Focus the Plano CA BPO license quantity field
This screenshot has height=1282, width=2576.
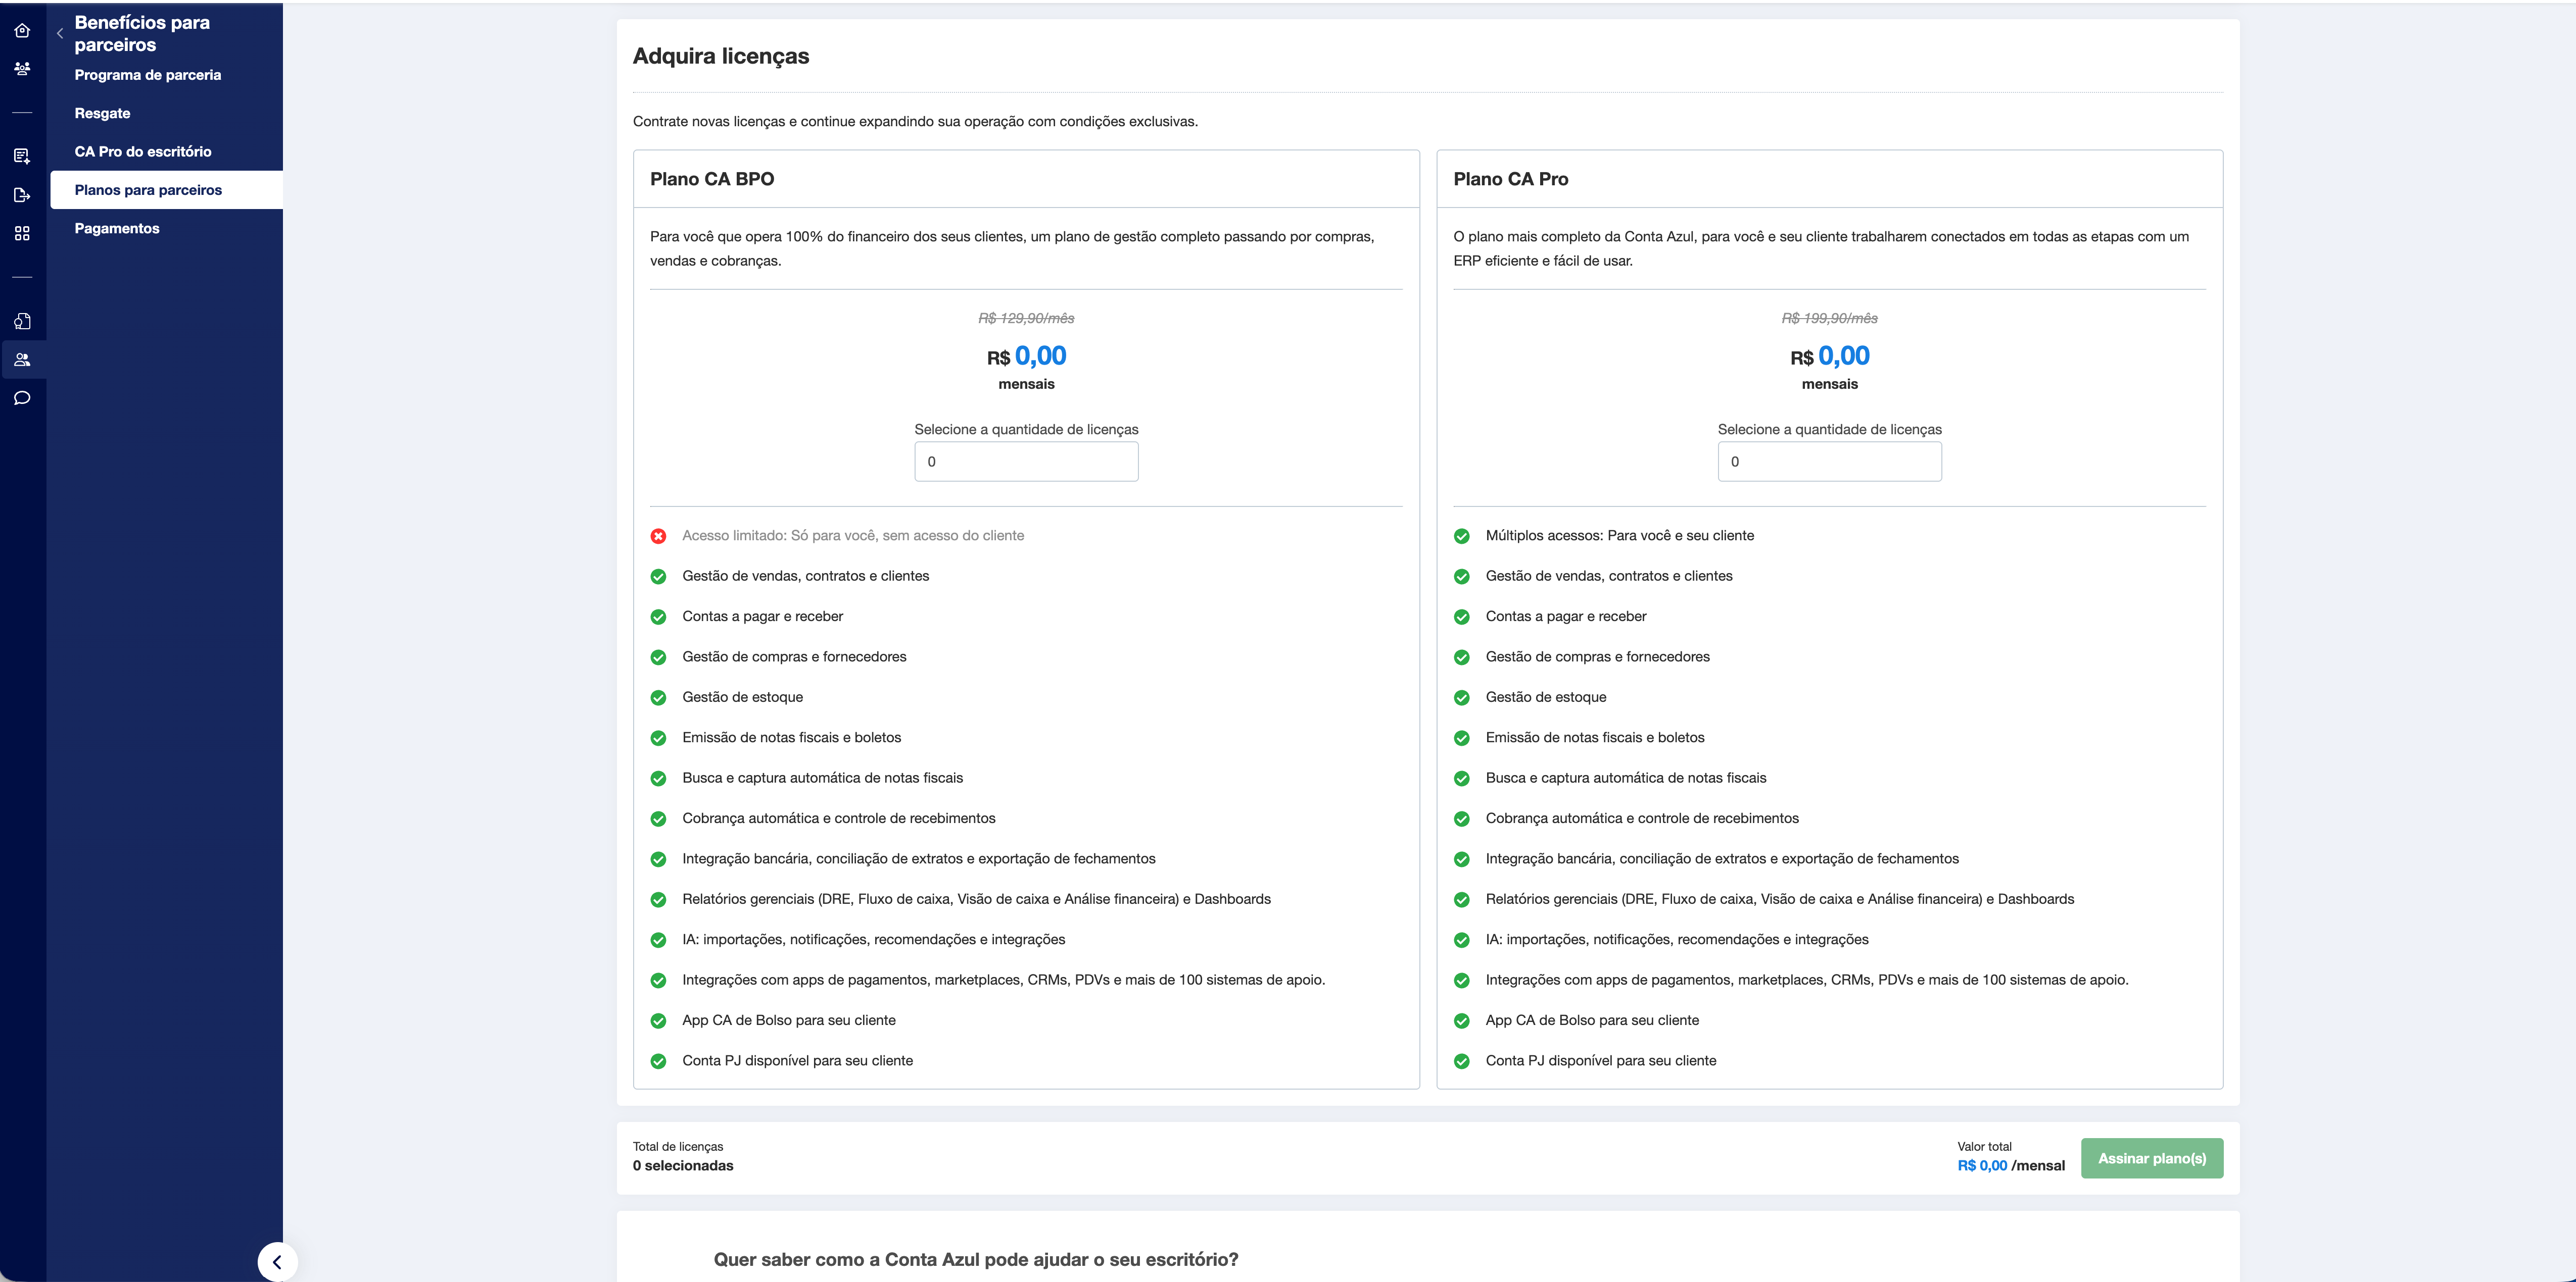[1026, 461]
